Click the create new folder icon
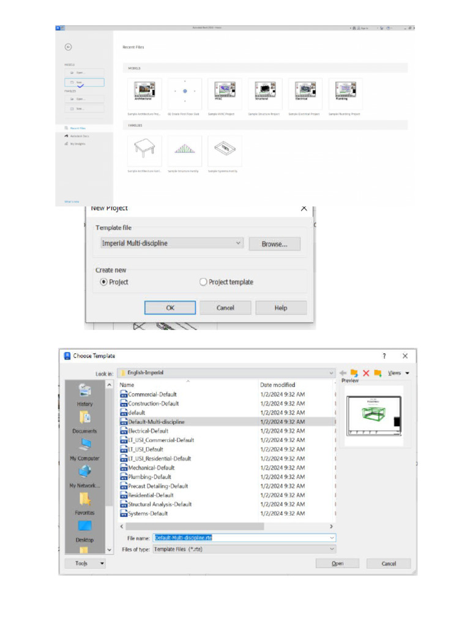This screenshot has height=627, width=470. pyautogui.click(x=378, y=373)
